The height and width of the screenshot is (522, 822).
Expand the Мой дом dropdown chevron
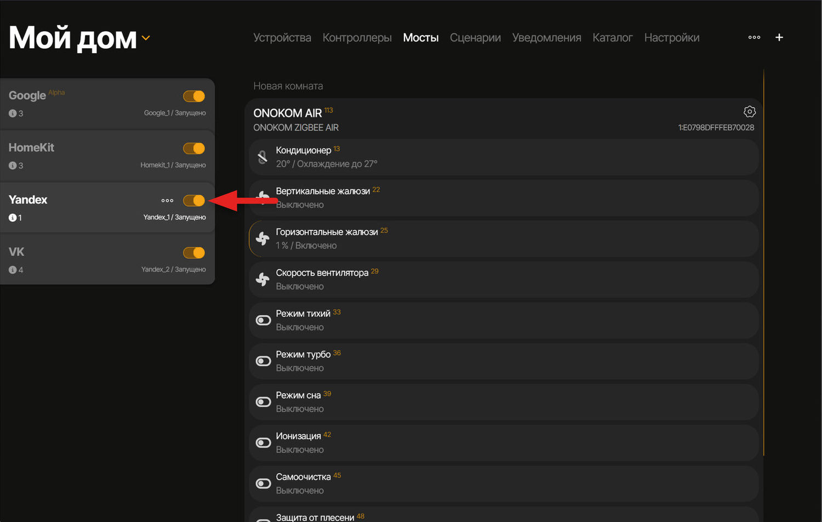point(146,38)
